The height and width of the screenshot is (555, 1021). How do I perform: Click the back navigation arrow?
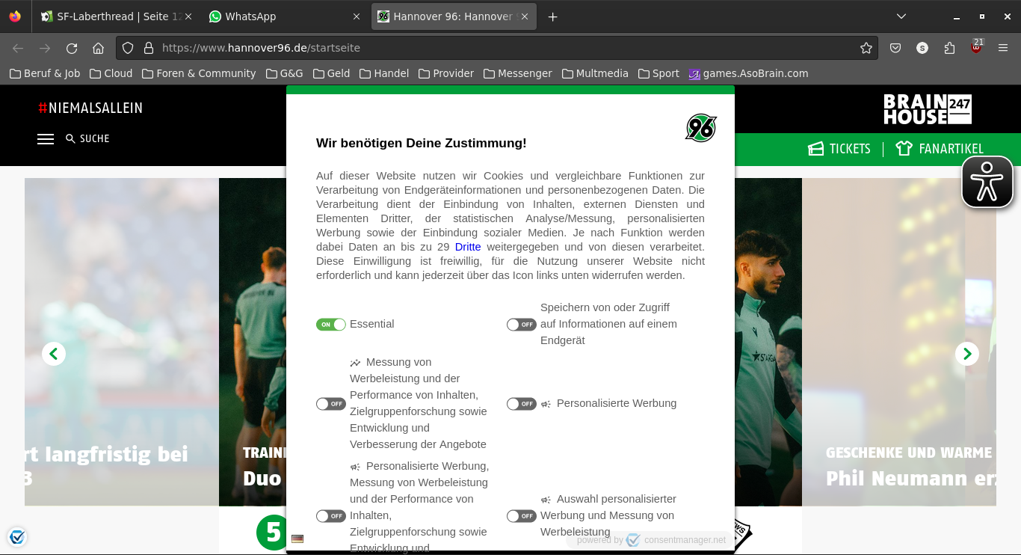(x=18, y=48)
